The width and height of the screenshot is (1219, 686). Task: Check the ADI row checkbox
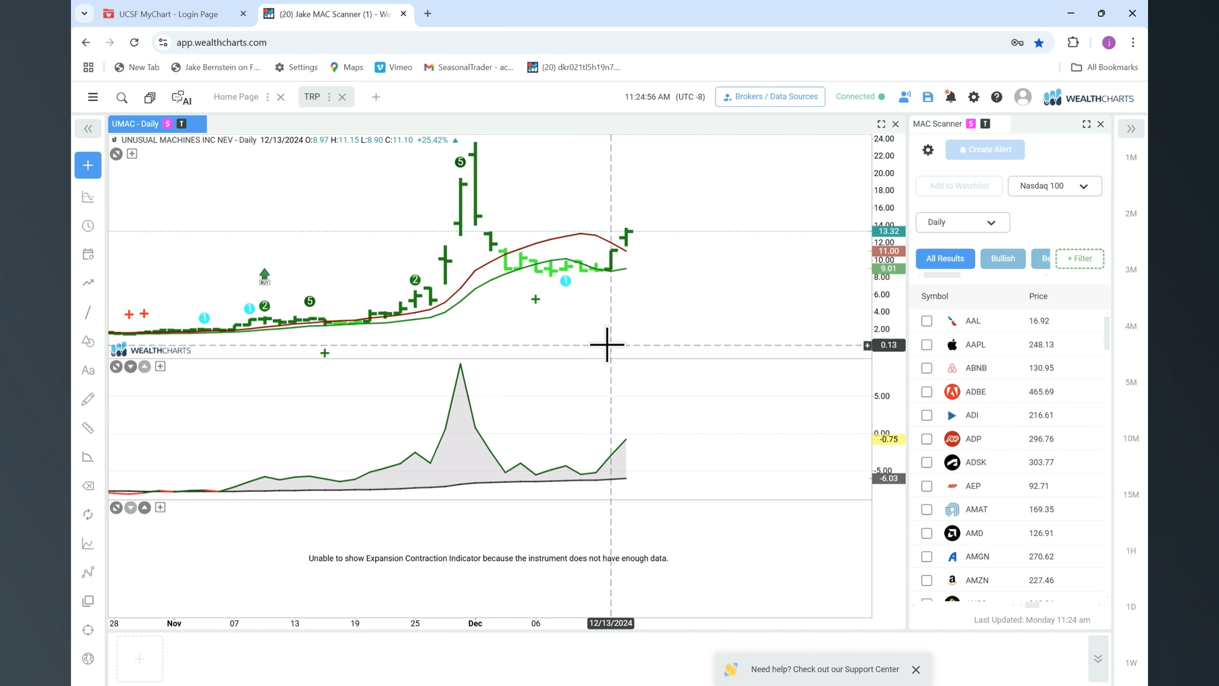[x=927, y=415]
